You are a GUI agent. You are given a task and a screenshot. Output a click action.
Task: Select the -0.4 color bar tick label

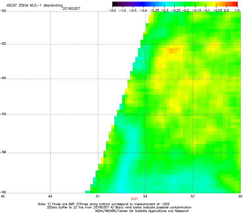144,10
